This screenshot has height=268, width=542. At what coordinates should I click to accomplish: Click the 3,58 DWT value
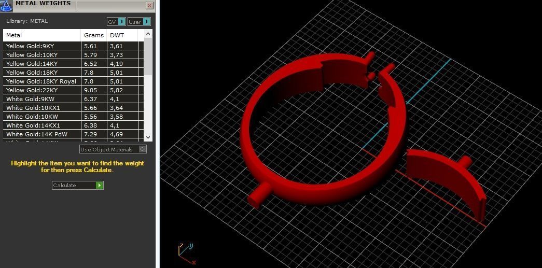click(x=117, y=117)
